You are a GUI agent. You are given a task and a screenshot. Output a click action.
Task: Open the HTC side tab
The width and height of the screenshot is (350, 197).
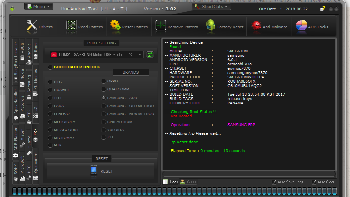click(29, 172)
